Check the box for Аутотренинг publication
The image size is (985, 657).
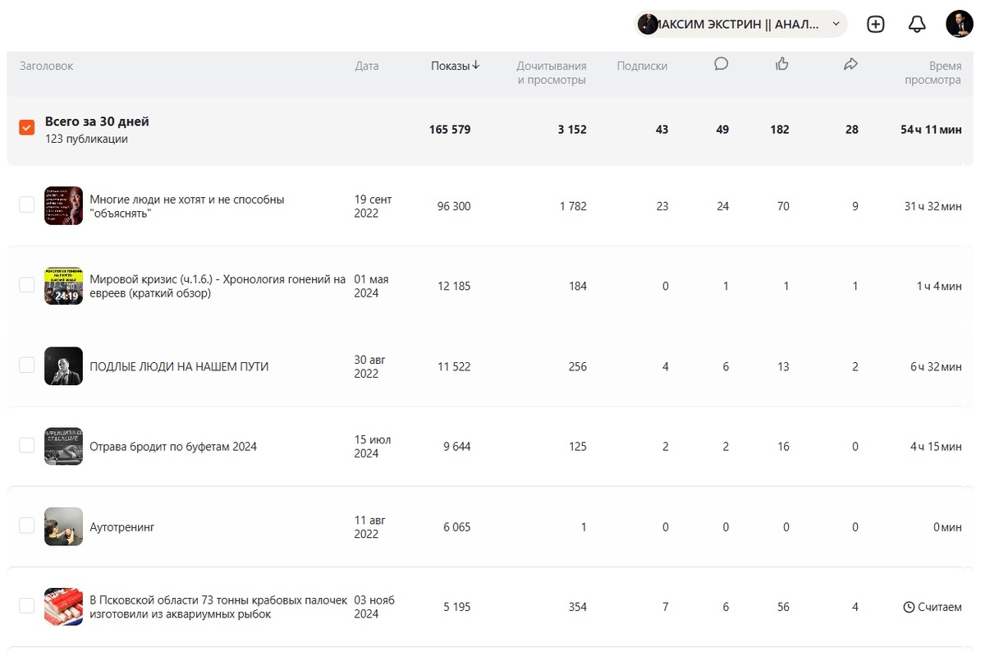(x=27, y=526)
